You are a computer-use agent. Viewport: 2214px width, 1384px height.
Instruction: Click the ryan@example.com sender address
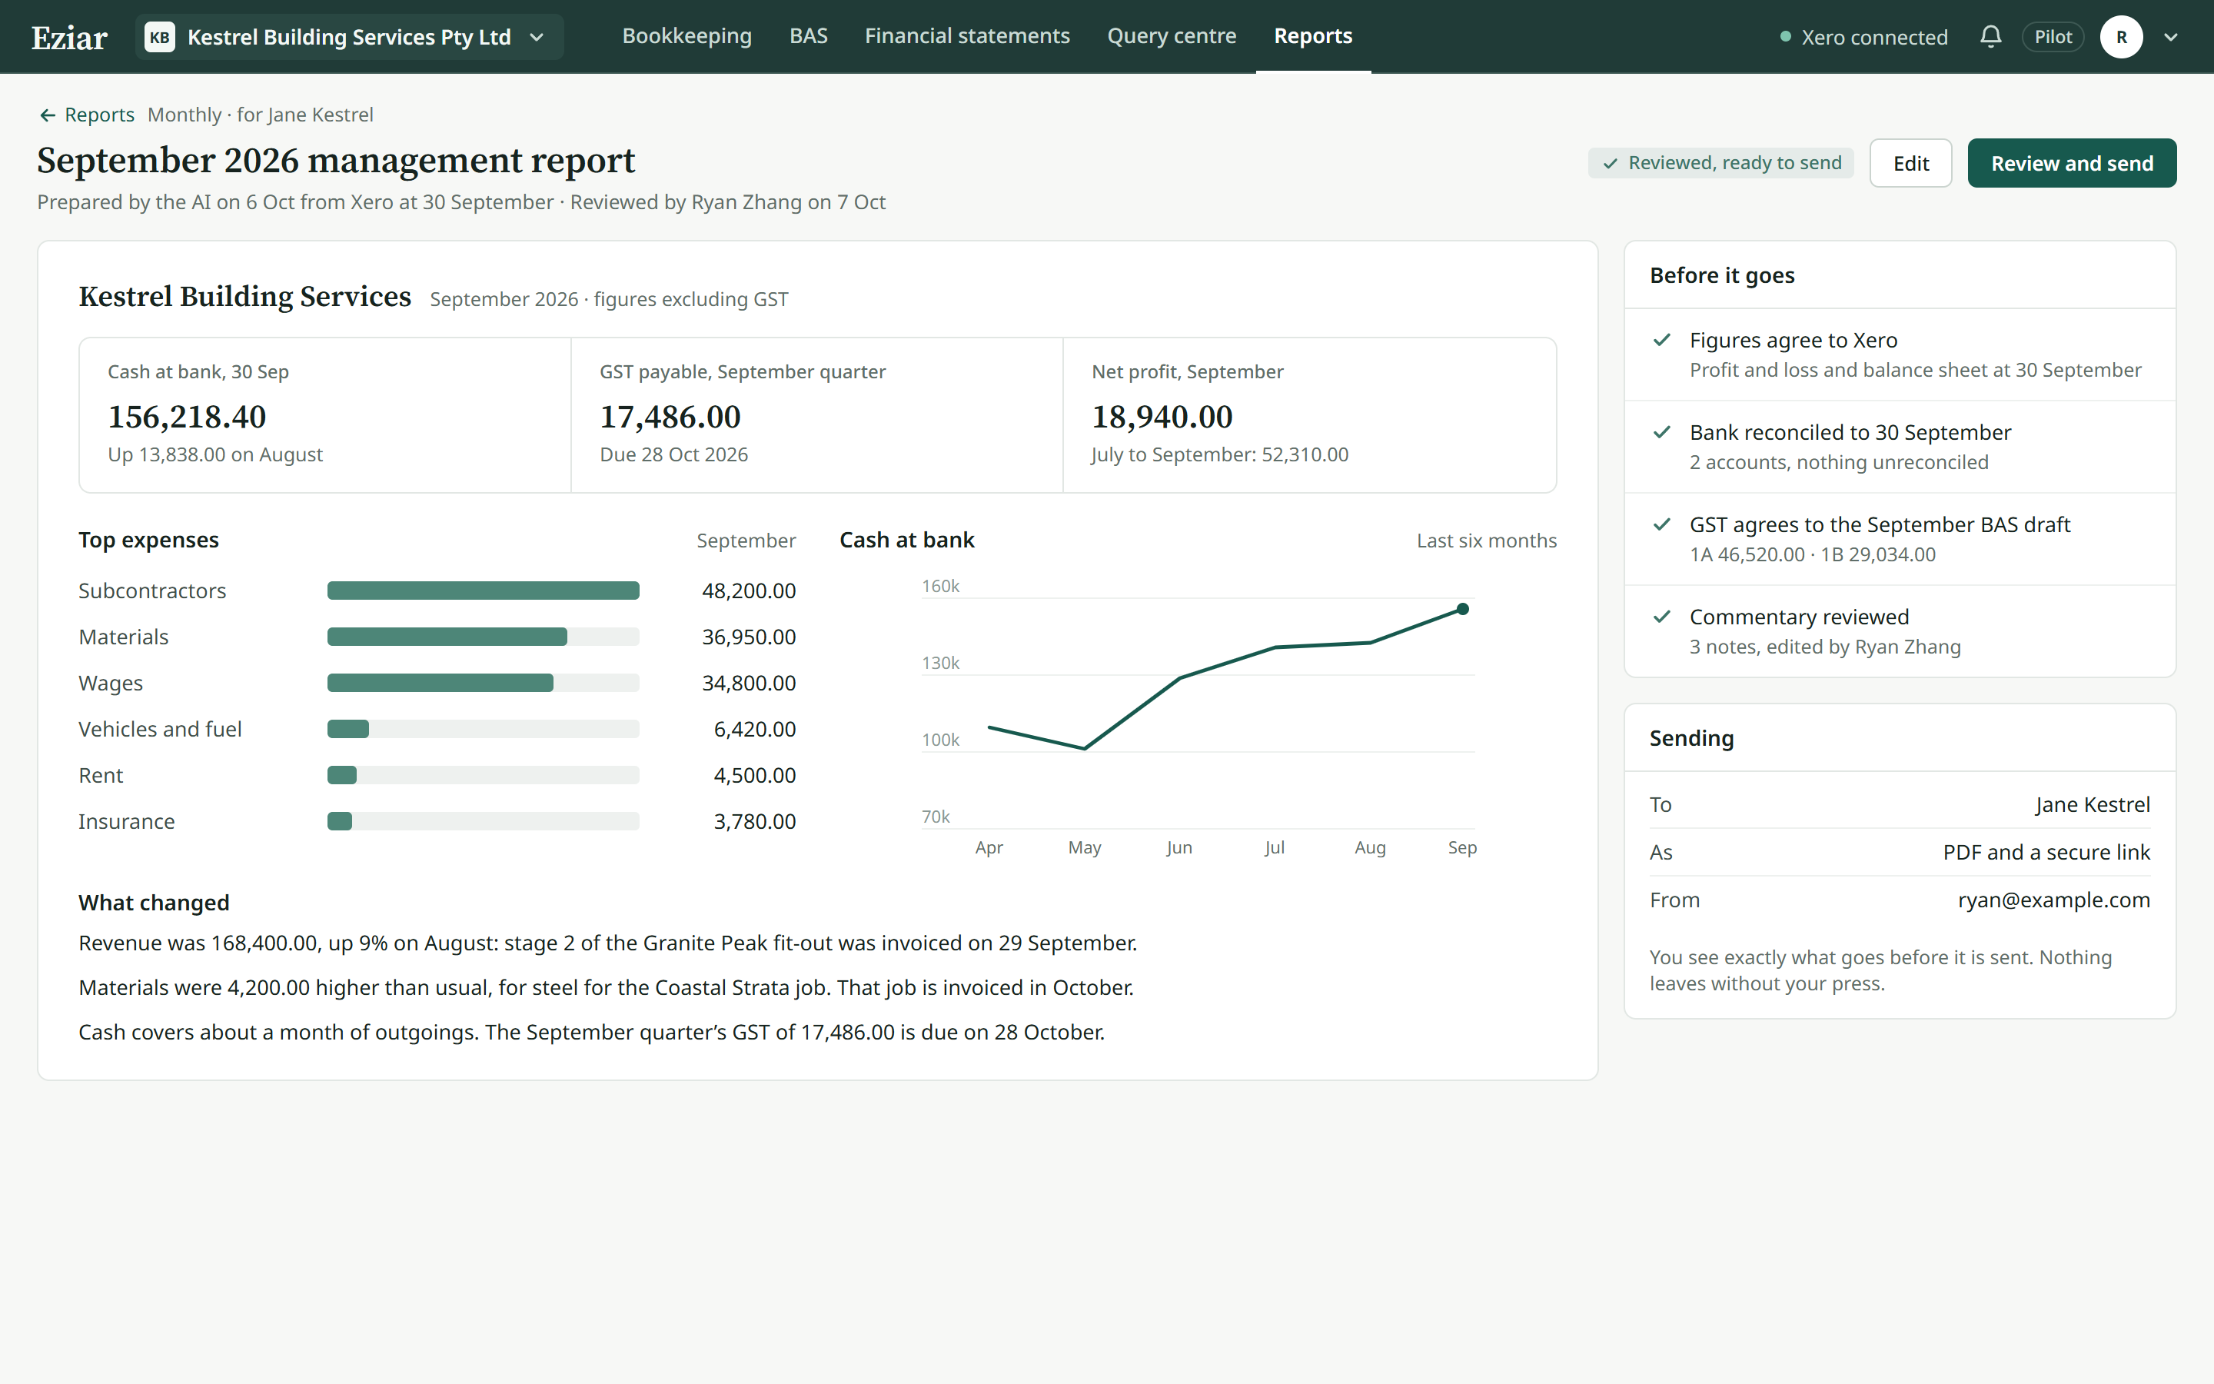pos(2053,900)
